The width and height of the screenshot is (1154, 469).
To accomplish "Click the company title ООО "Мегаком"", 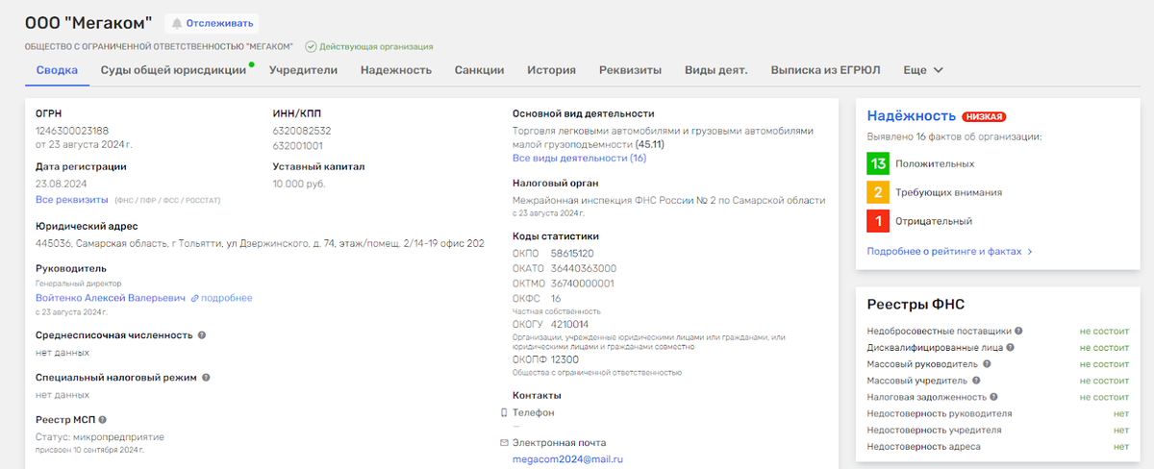I will pos(88,23).
